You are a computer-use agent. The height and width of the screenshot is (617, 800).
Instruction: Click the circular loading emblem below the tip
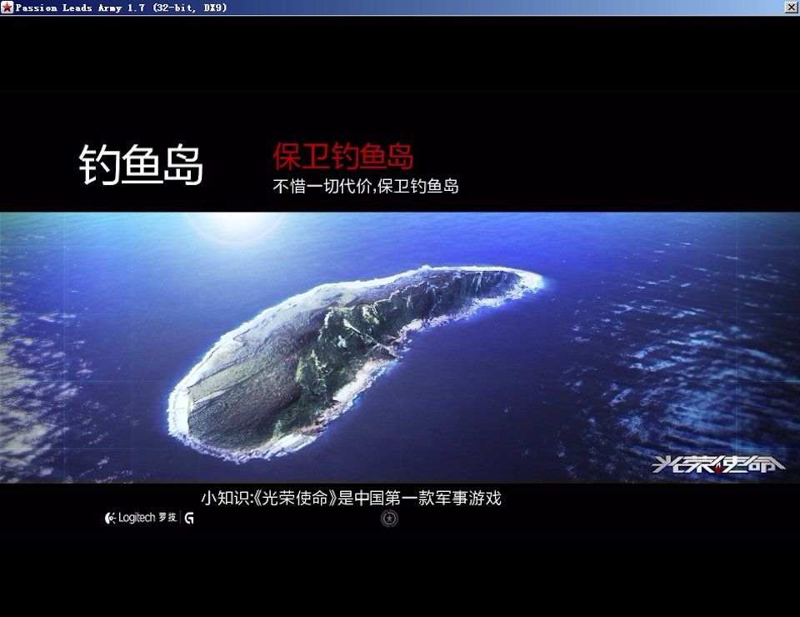click(389, 519)
